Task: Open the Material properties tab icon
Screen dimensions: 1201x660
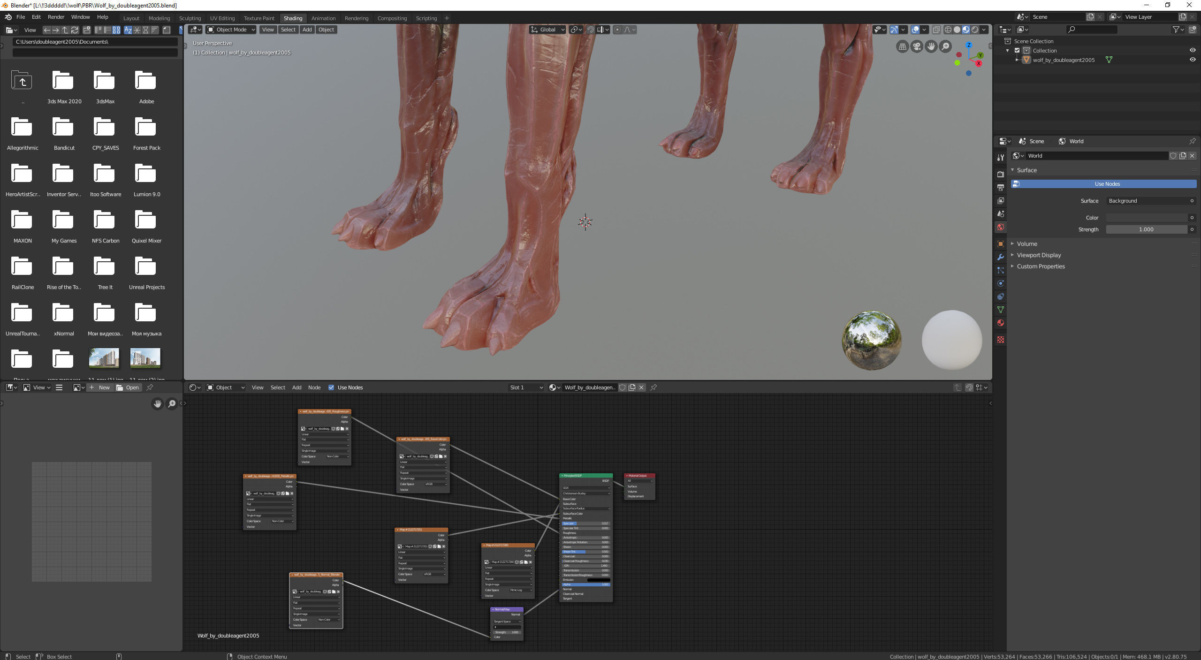Action: pos(1001,323)
